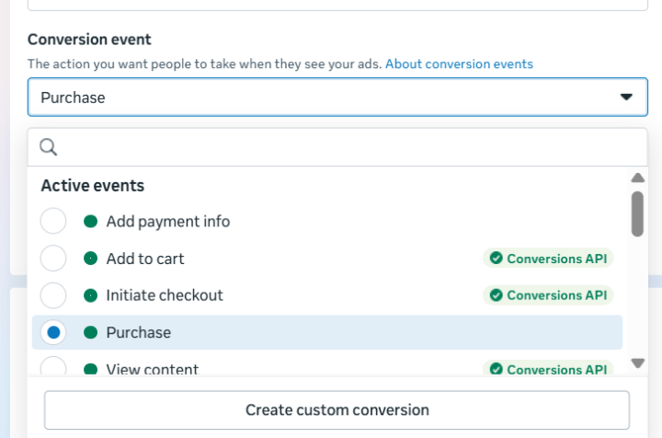Click the dropdown caret arrow in Purchase field

tap(626, 98)
